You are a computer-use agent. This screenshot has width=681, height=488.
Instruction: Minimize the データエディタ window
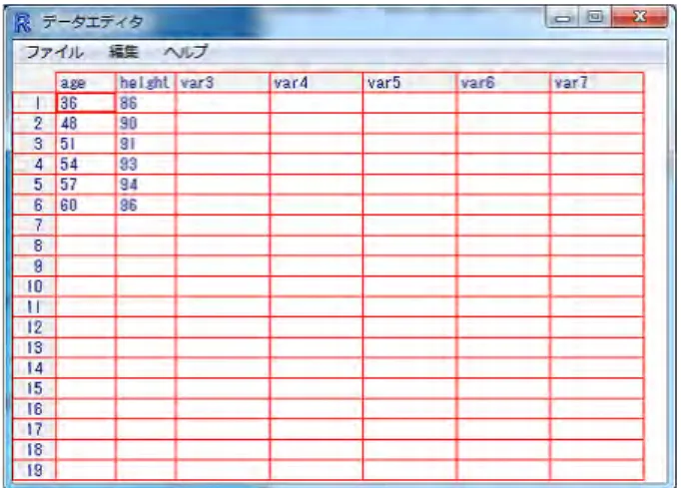(x=563, y=18)
